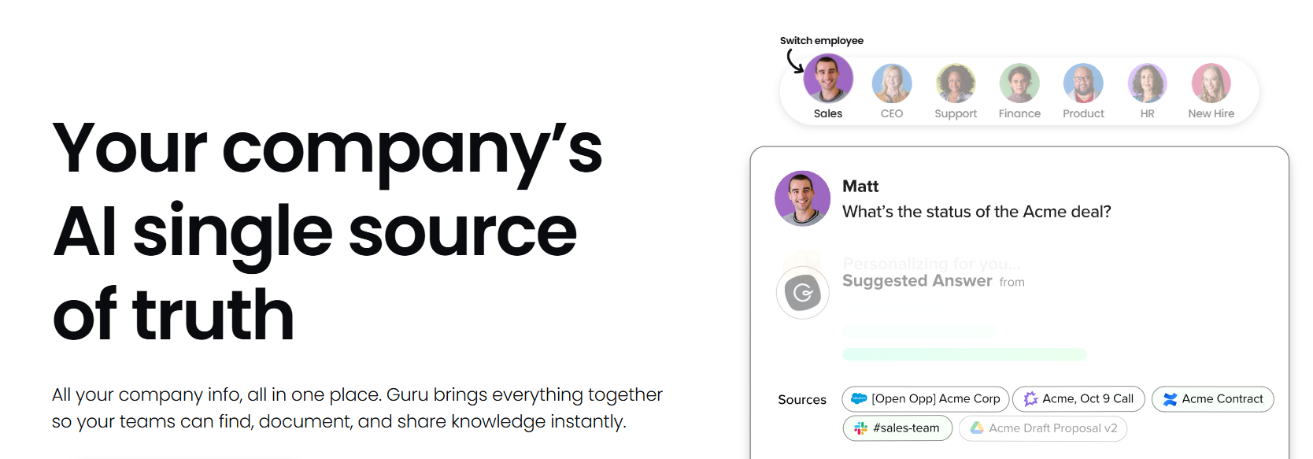Switch to the New Hire employee persona

[1210, 83]
